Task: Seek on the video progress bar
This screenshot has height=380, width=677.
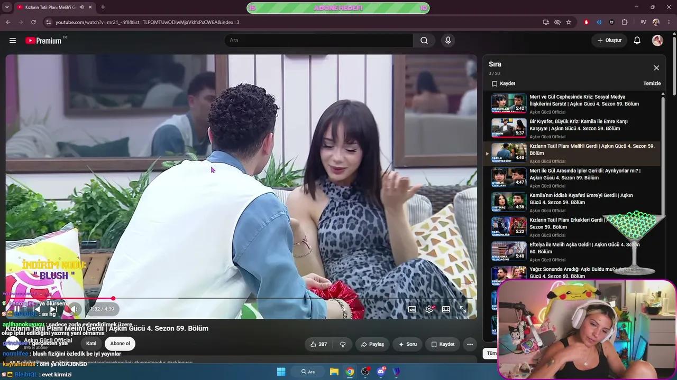Action: point(241,299)
